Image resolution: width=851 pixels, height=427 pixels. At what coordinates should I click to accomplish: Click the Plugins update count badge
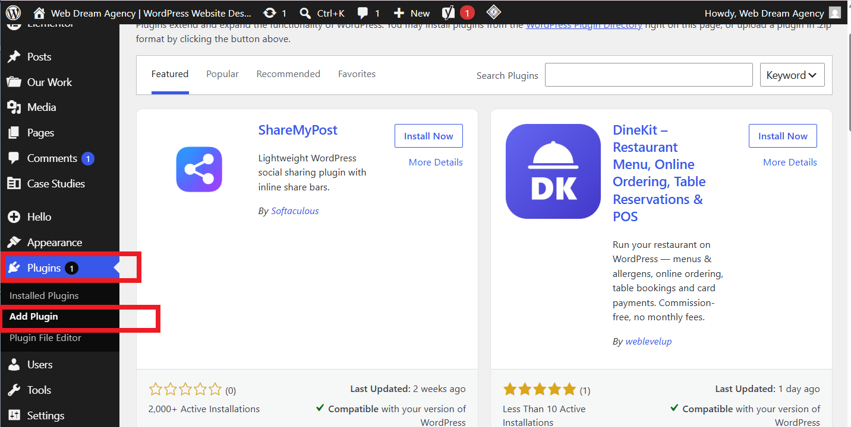[71, 268]
